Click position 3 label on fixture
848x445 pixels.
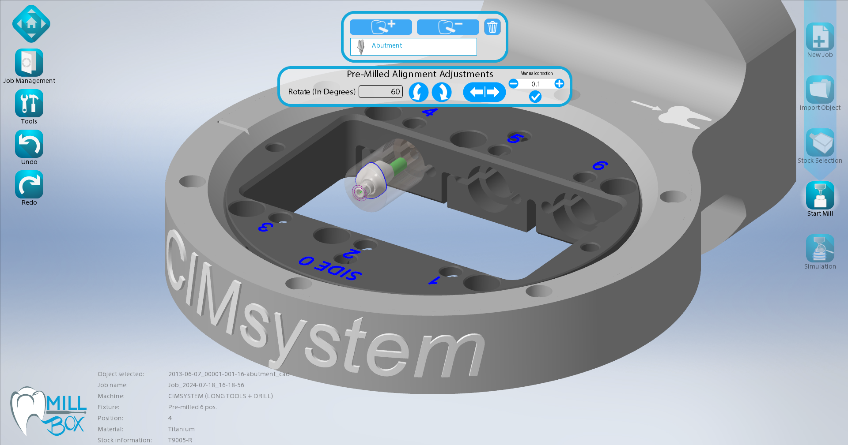(265, 227)
